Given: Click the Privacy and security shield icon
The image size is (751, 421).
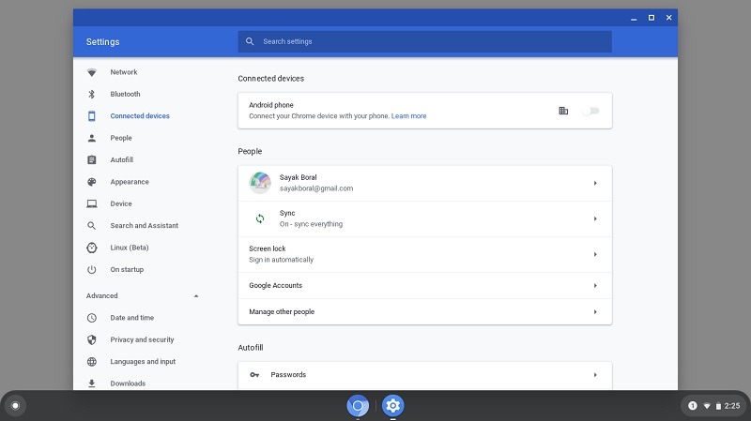Looking at the screenshot, I should [91, 339].
